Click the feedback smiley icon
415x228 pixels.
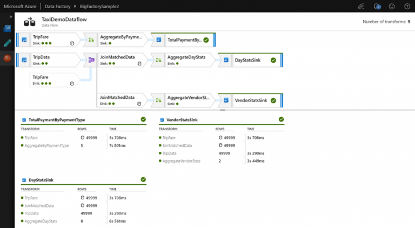pyautogui.click(x=392, y=6)
